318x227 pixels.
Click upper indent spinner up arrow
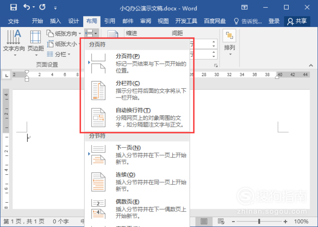(214, 42)
